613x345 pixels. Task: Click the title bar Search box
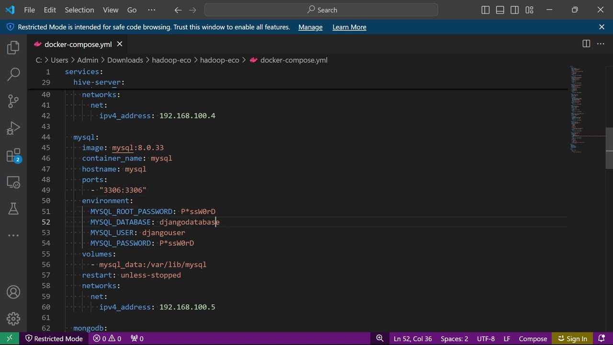click(x=321, y=10)
